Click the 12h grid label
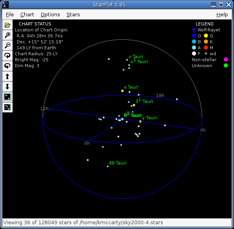Image resolution: width=234 pixels, height=229 pixels. [44, 109]
